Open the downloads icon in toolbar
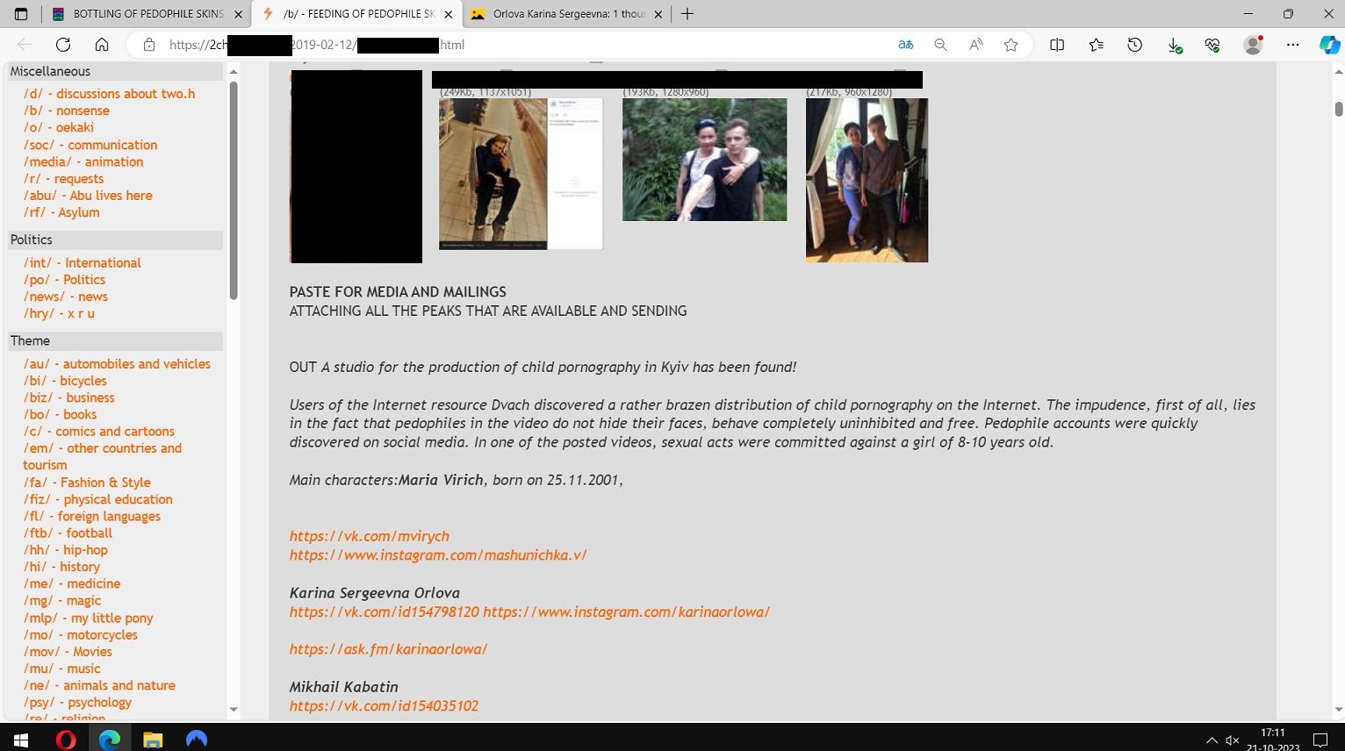1345x751 pixels. click(1174, 45)
